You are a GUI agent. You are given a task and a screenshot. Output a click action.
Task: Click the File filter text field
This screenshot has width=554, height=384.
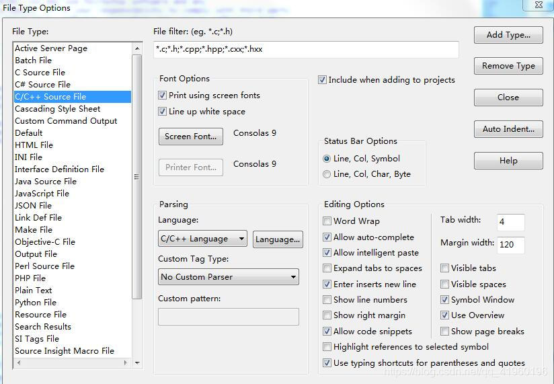click(306, 50)
